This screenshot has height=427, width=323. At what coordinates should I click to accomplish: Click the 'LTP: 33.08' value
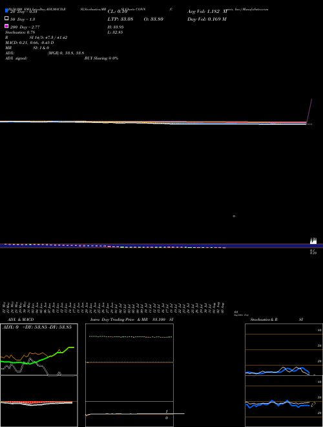(120, 19)
